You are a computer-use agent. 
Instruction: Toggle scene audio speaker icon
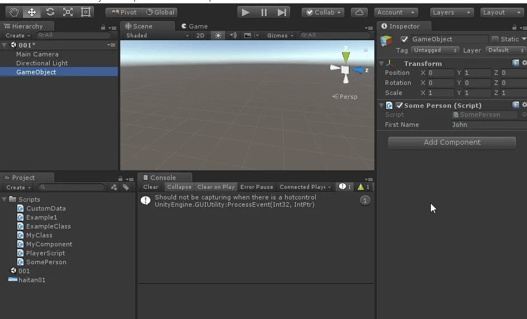click(232, 35)
